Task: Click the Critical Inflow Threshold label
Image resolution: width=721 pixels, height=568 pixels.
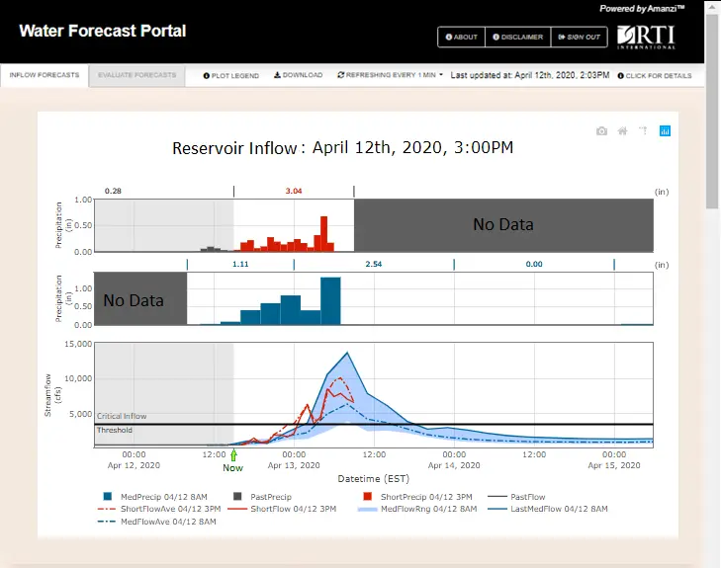Action: [x=122, y=423]
